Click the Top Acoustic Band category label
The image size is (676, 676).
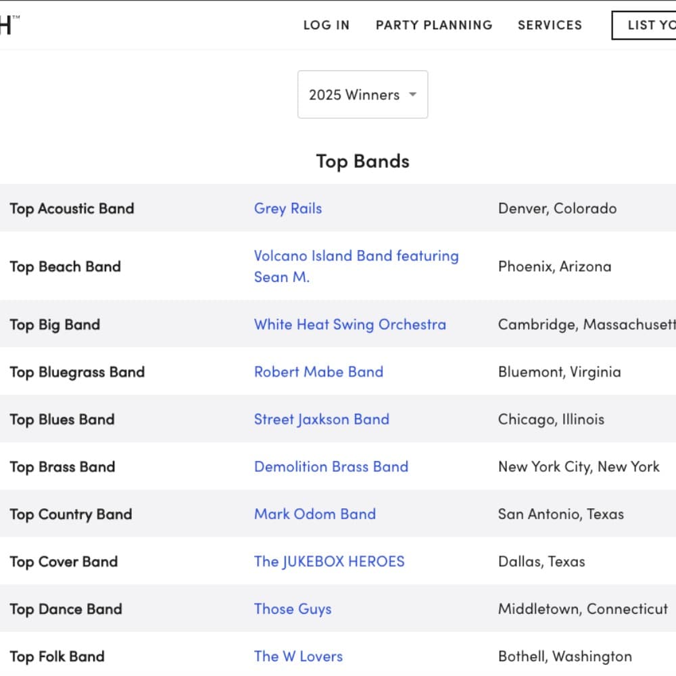tap(72, 208)
